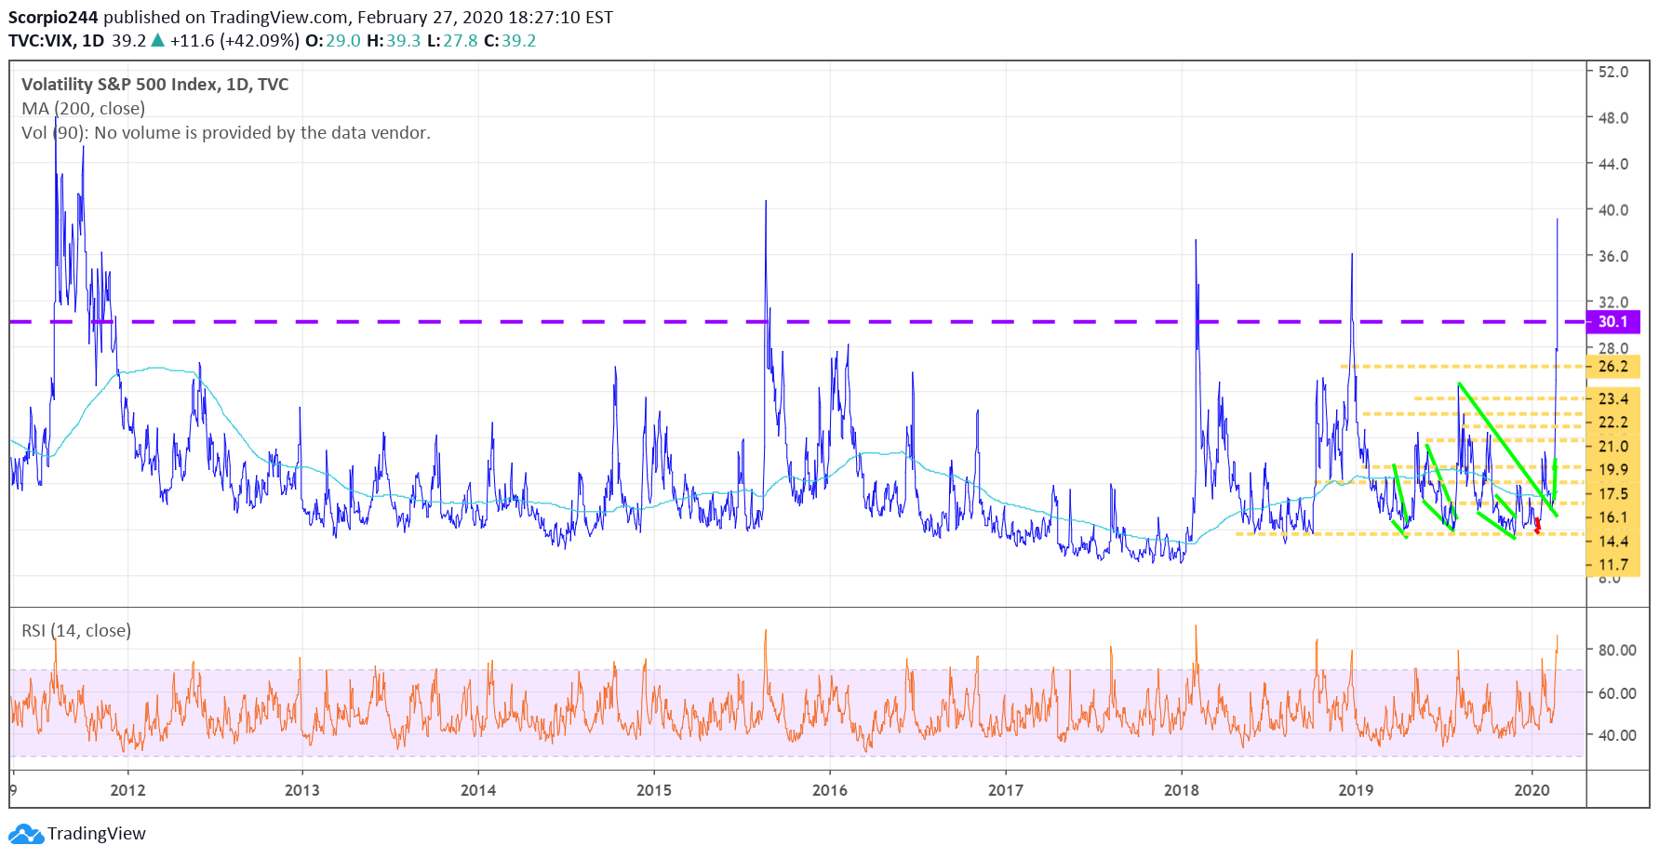1659x859 pixels.
Task: Click the green up-arrow next to 39.2
Action: point(157,40)
